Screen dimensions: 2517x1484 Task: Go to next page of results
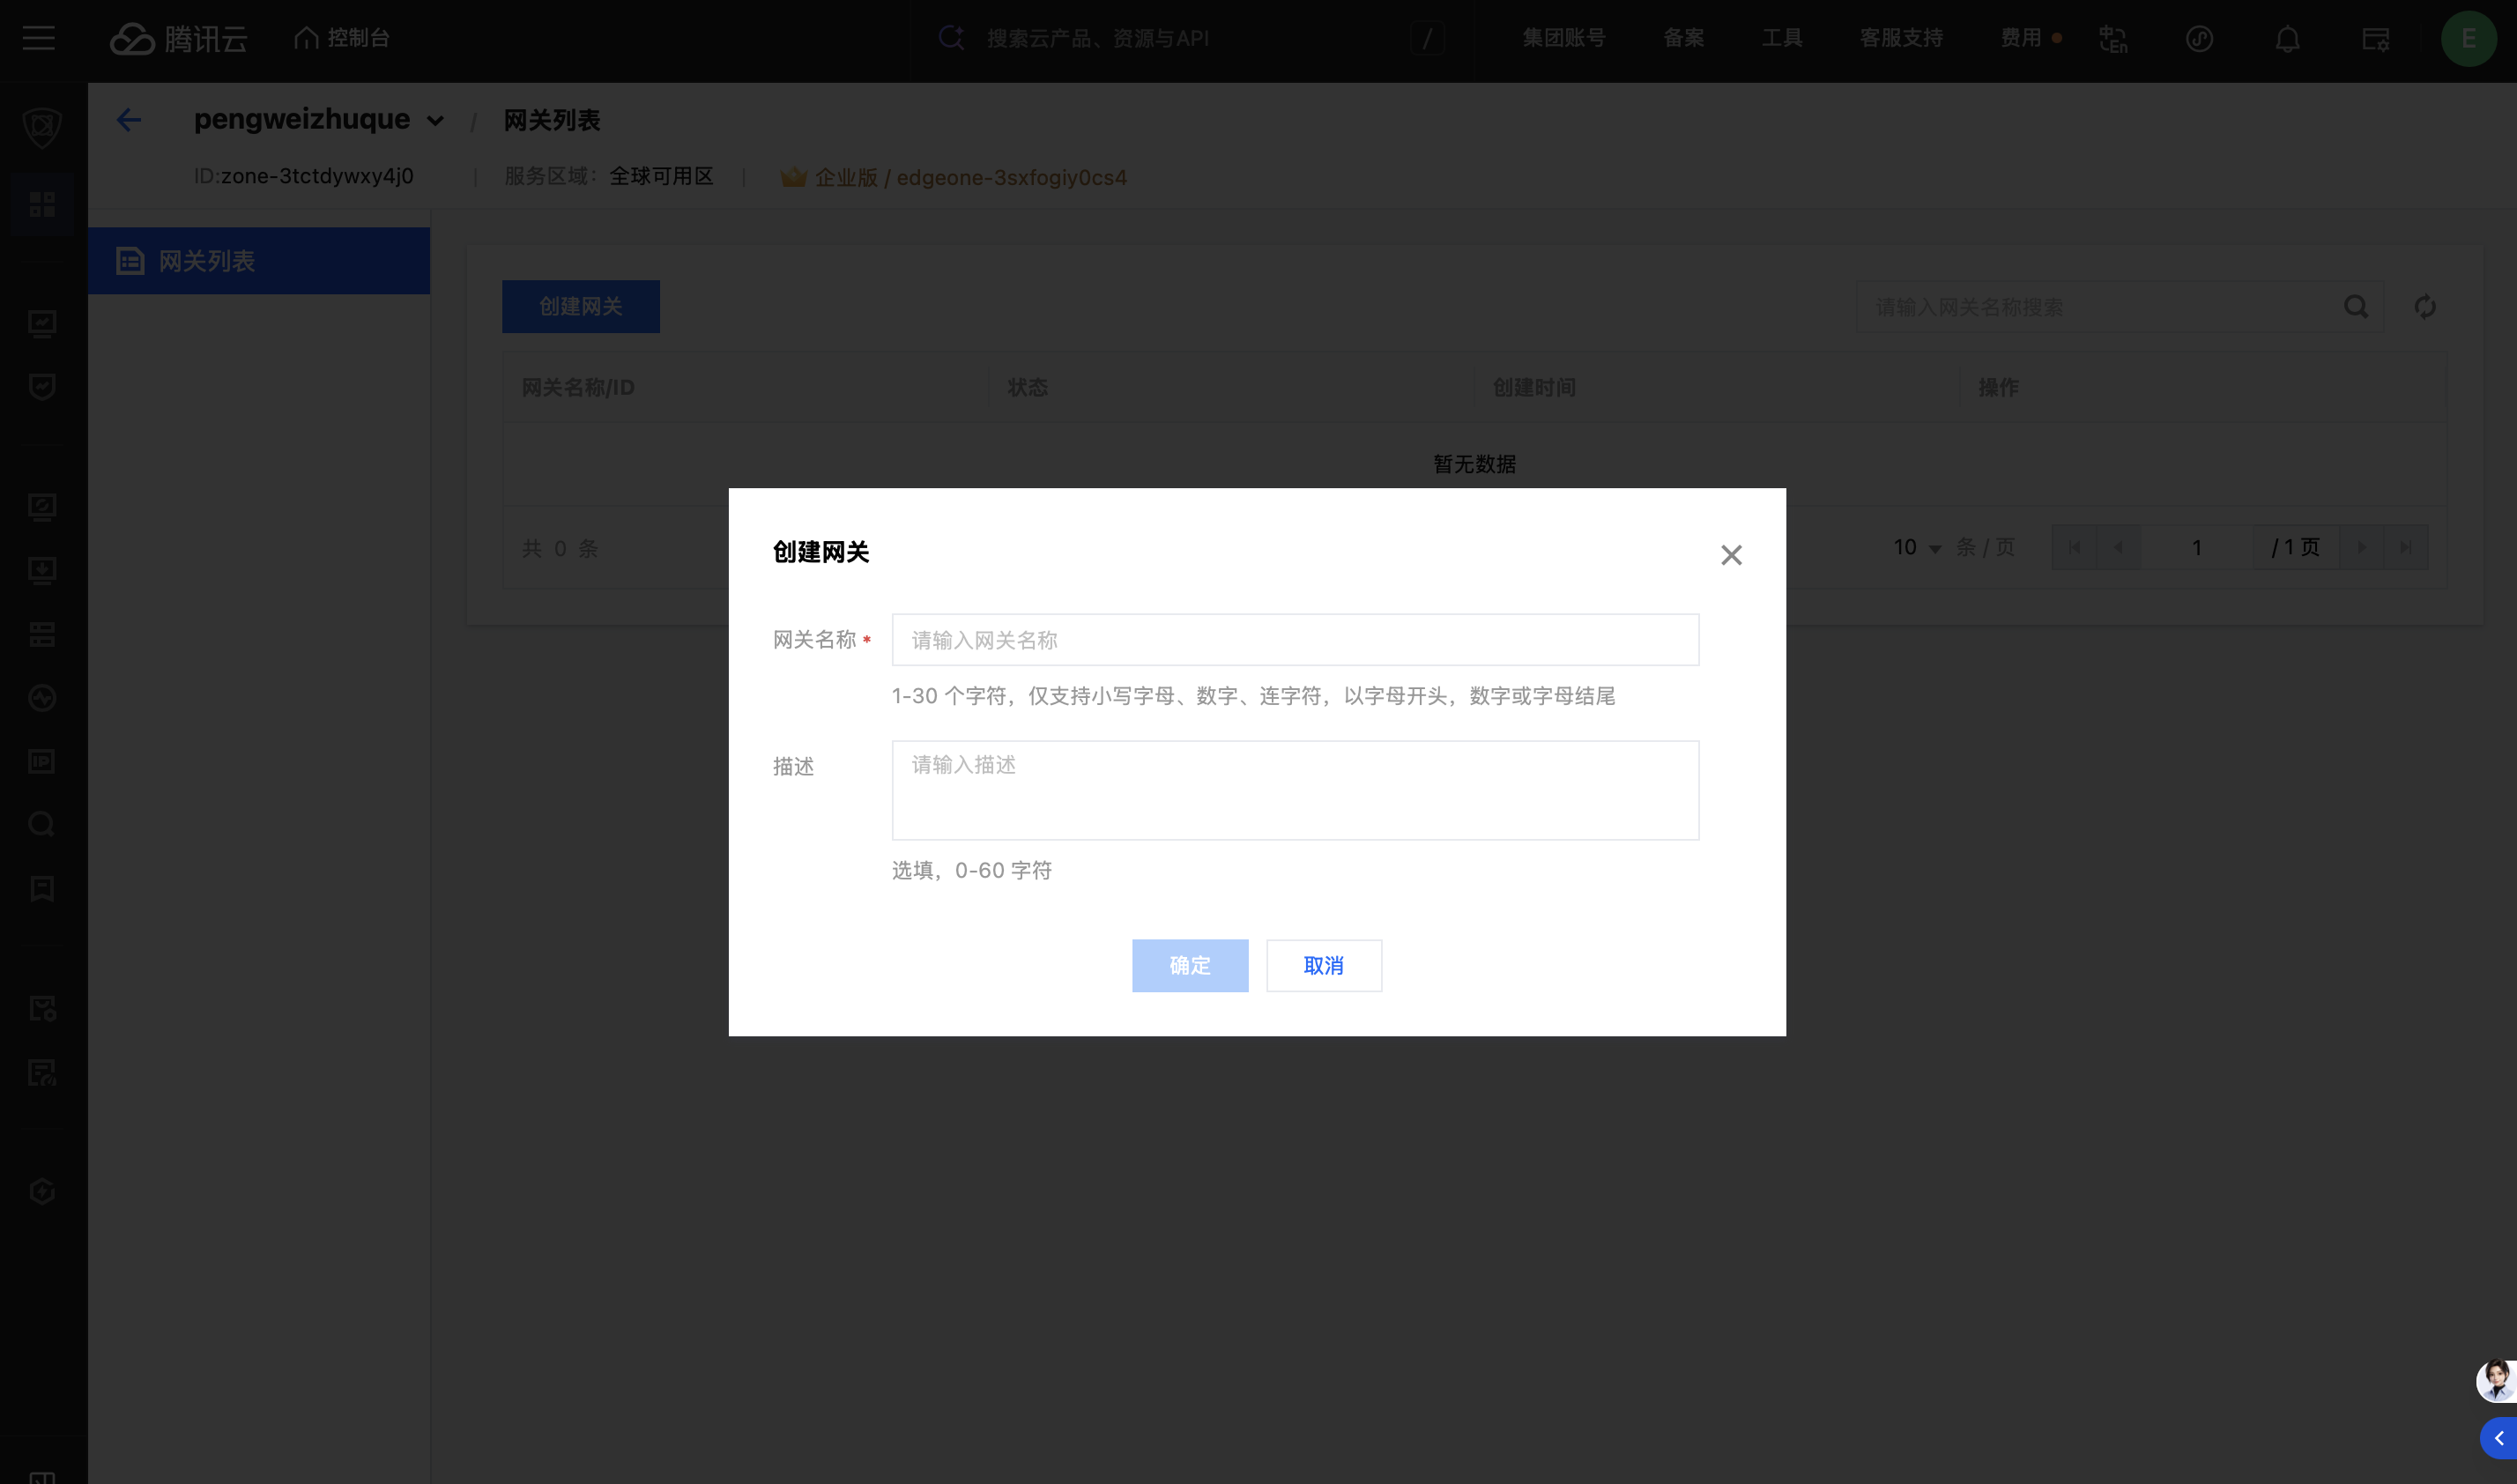coord(2362,548)
